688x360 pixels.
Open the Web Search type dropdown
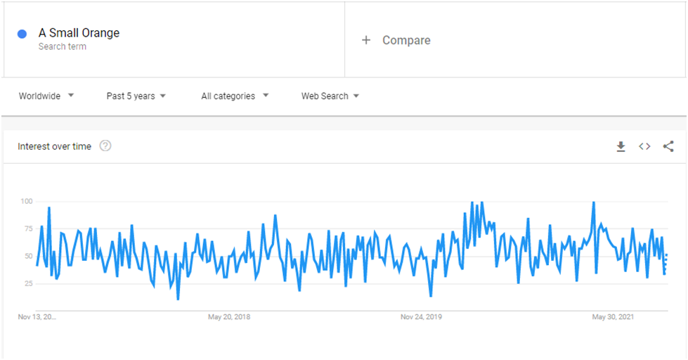point(330,96)
